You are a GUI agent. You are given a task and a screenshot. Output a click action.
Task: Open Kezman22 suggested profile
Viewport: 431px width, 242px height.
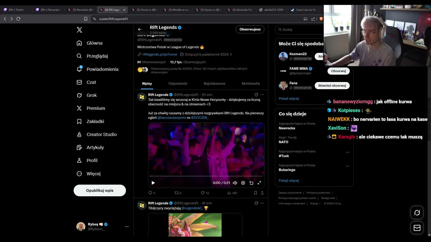298,54
